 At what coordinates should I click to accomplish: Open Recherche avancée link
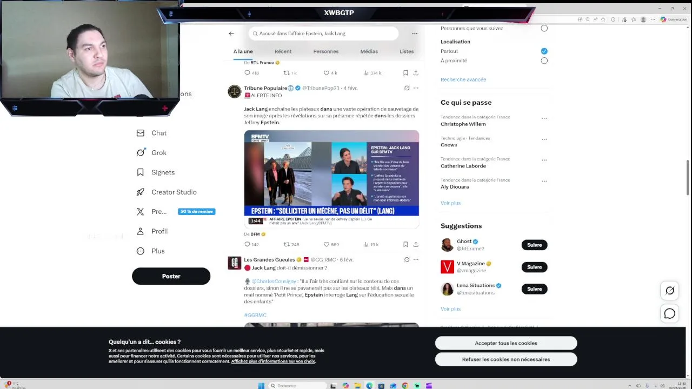click(x=463, y=79)
